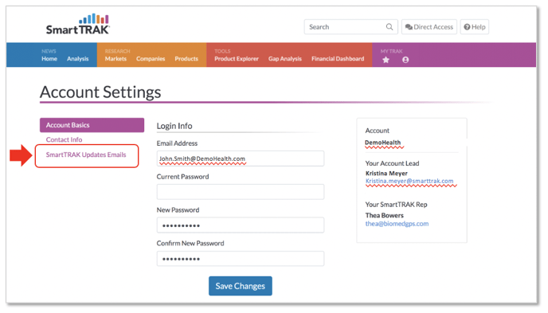Open the My Trak favorites star icon
The width and height of the screenshot is (548, 313).
[x=386, y=60]
